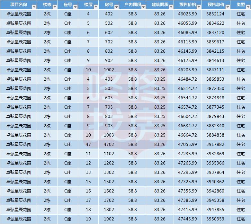The height and width of the screenshot is (224, 251).
Task: Click room number cell 1002
Action: pos(109,70)
